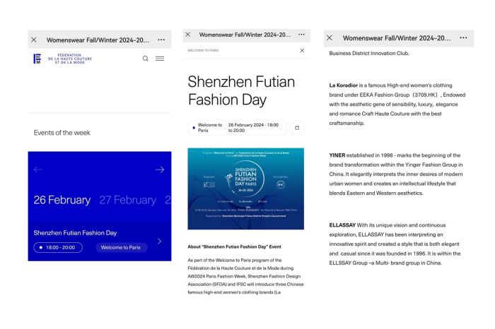Open more options in right panel header

[463, 38]
